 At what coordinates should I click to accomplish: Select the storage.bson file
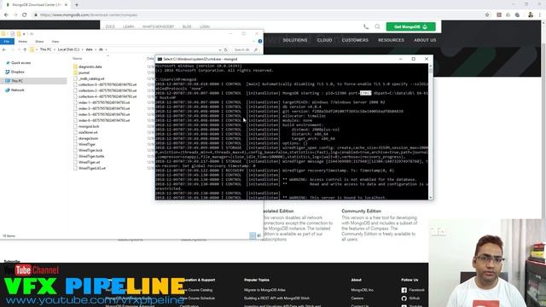(x=88, y=138)
